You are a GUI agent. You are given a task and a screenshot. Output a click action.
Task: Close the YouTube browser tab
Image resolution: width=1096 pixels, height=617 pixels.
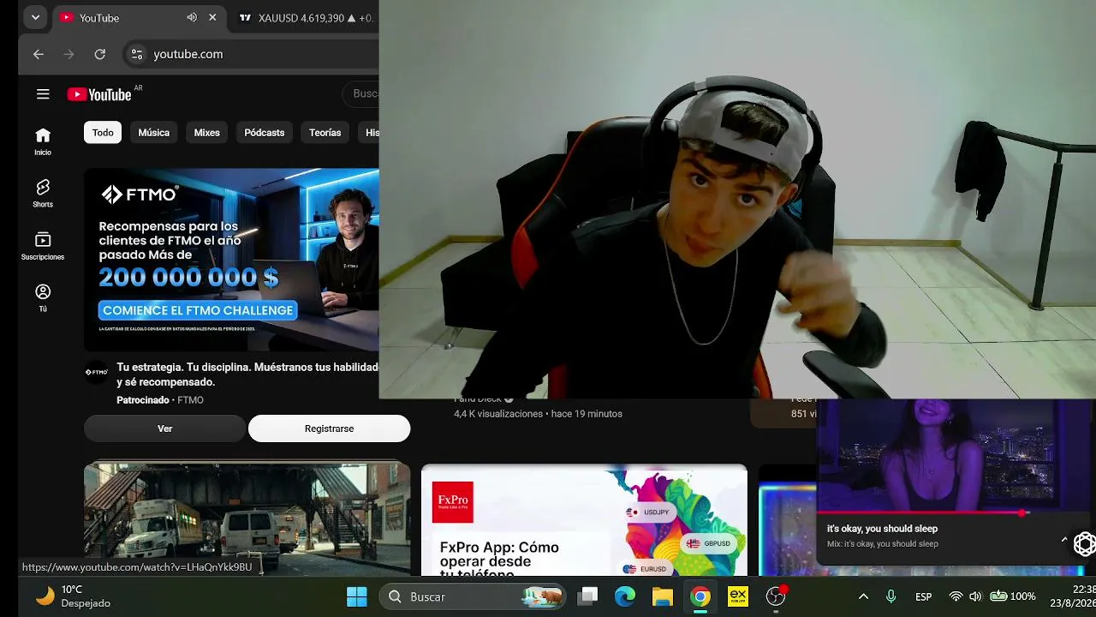click(x=212, y=17)
